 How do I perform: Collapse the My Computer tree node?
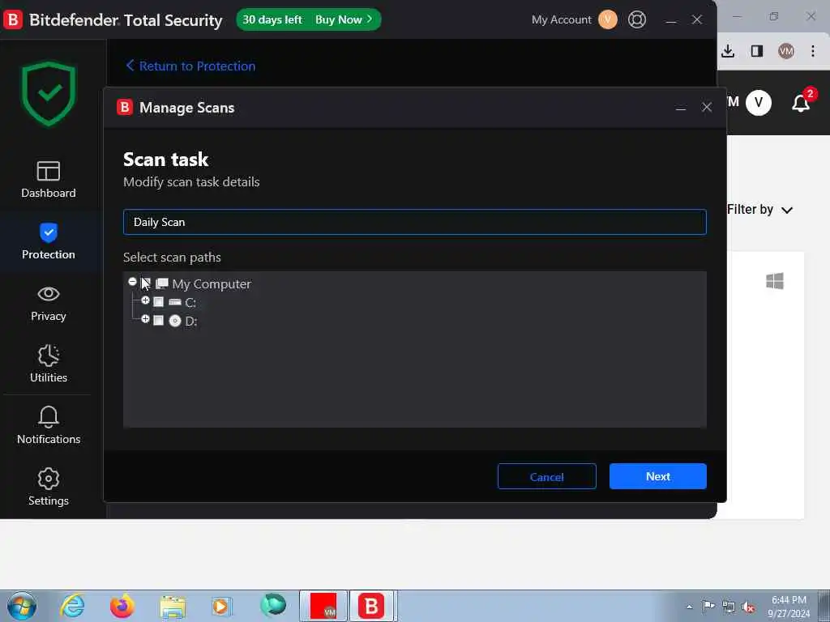[x=132, y=282]
